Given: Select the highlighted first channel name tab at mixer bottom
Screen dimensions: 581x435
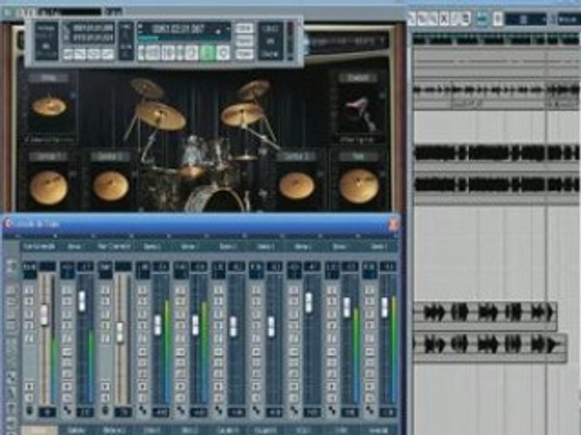Looking at the screenshot, I should 40,431.
